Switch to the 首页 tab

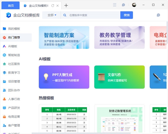(x=11, y=6)
